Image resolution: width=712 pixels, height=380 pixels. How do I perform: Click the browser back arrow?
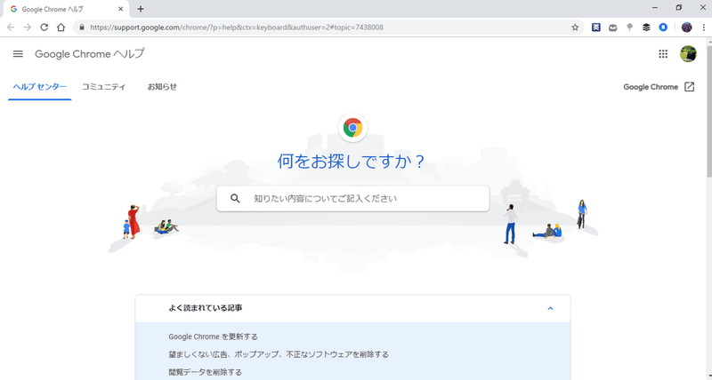[x=11, y=28]
